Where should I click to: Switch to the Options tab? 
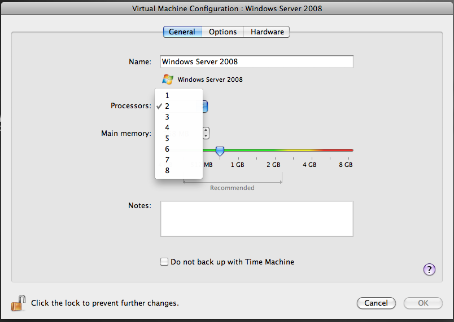(222, 32)
